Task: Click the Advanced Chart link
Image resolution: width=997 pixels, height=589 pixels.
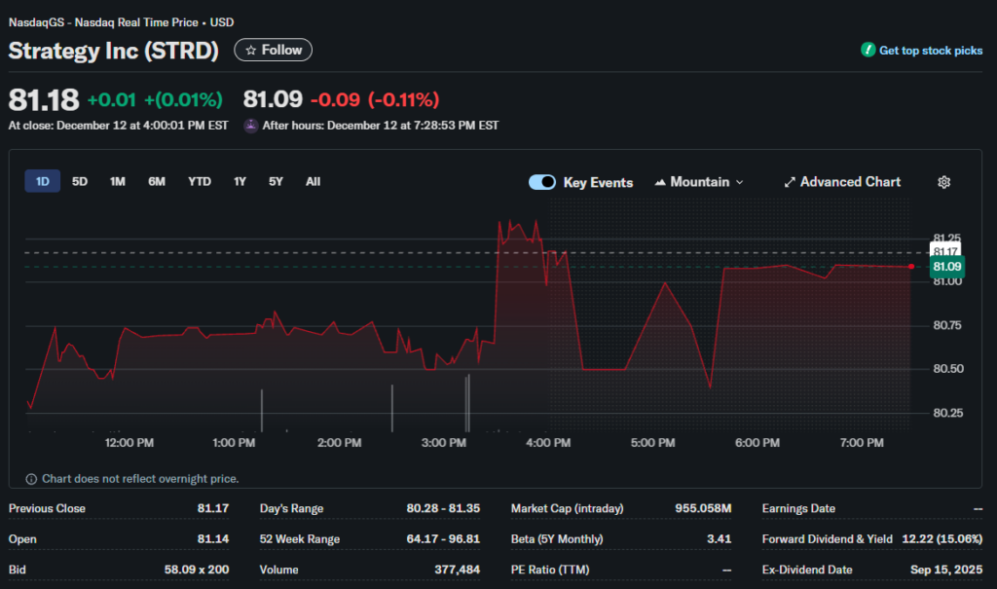Action: coord(850,182)
